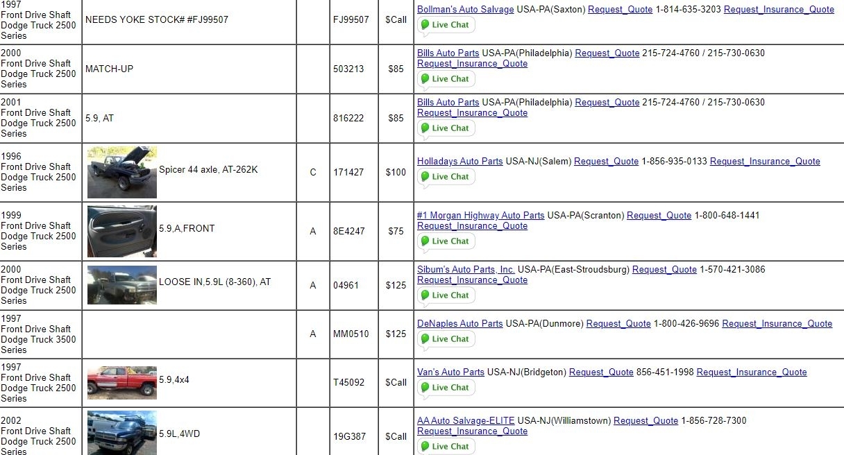Image resolution: width=844 pixels, height=455 pixels.
Task: Select stock number 171427 cell
Action: coord(354,173)
